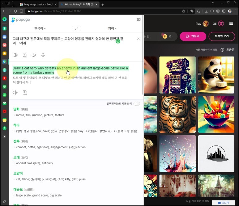Open browser extensions puzzle icon
This screenshot has width=239, height=206.
coord(198,11)
